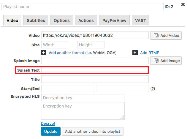Click the plus icon beside Add another format
187x139 pixels.
click(44, 53)
